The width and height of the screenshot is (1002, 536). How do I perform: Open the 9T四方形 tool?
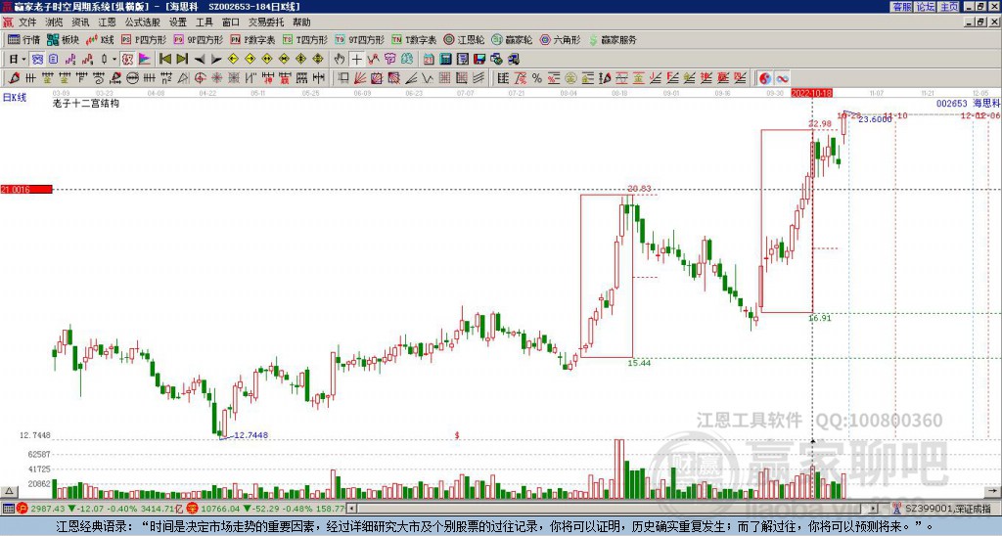(x=360, y=39)
